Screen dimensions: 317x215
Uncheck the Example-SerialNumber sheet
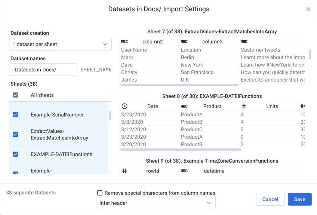[15, 115]
